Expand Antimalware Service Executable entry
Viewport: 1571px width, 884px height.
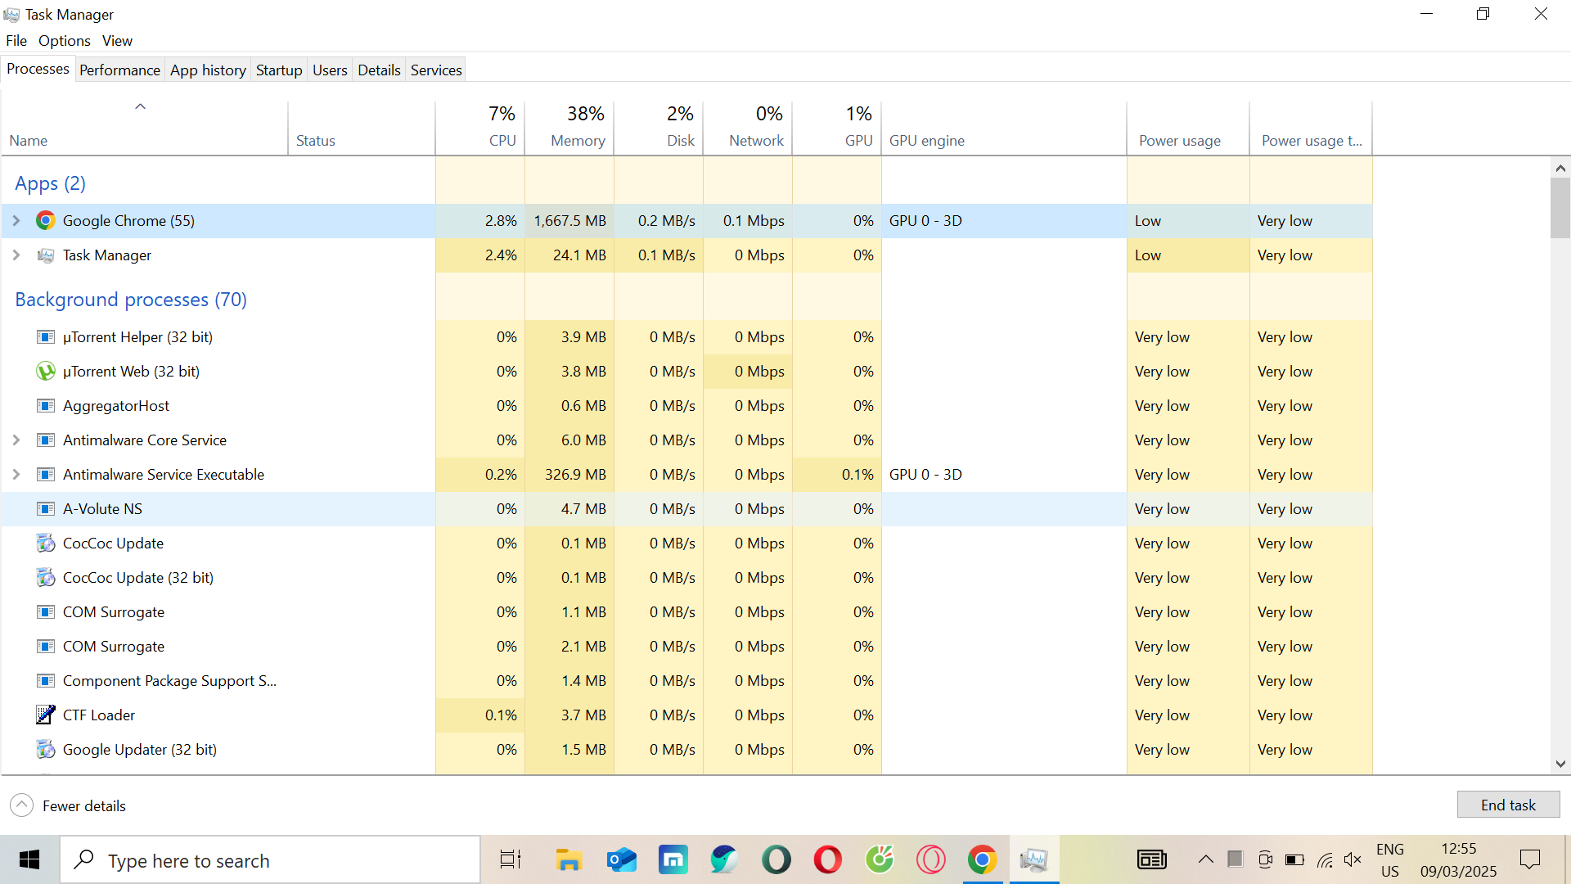[x=16, y=475]
